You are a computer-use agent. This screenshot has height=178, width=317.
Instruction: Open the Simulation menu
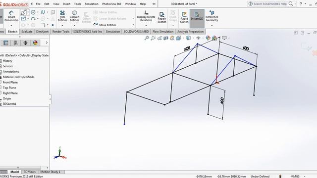coord(92,4)
